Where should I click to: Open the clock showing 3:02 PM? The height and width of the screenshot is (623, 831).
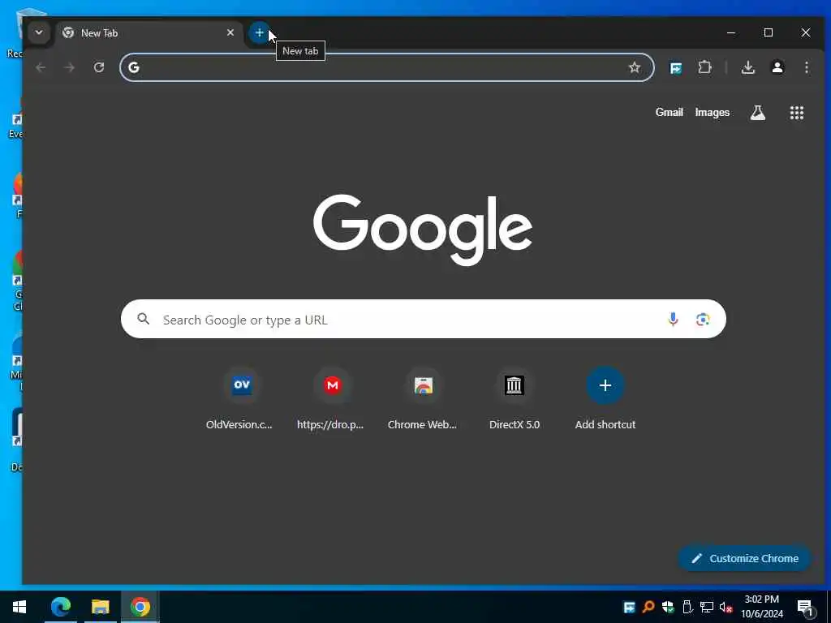761,607
